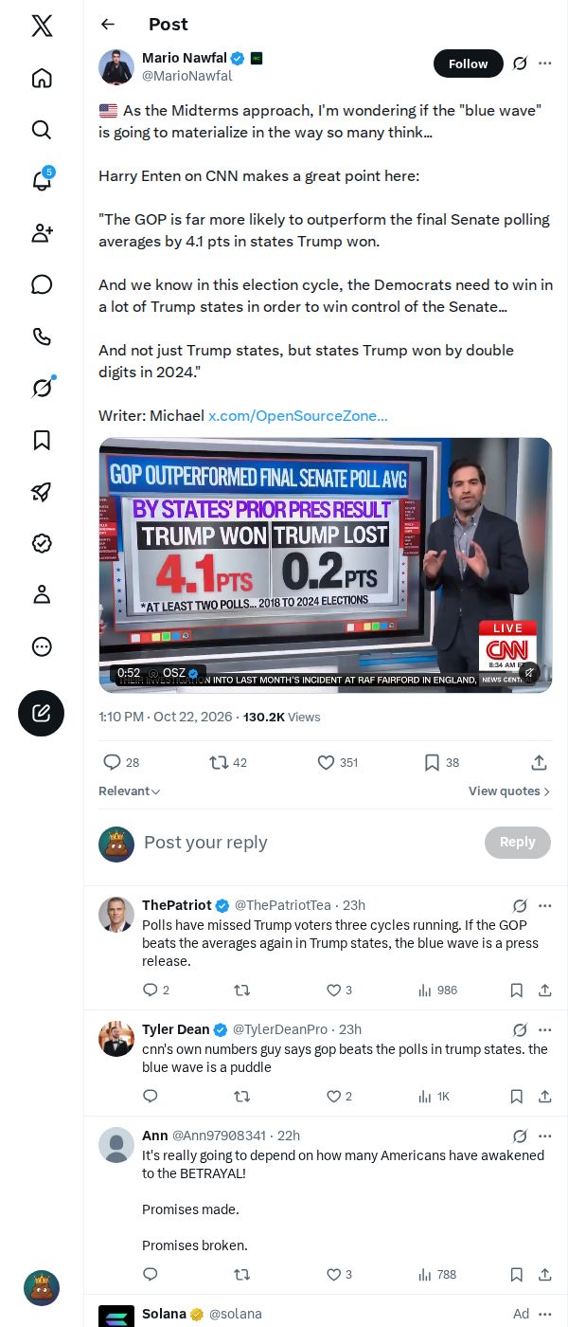568x1327 pixels.
Task: Open the Home icon in sidebar
Action: click(42, 78)
